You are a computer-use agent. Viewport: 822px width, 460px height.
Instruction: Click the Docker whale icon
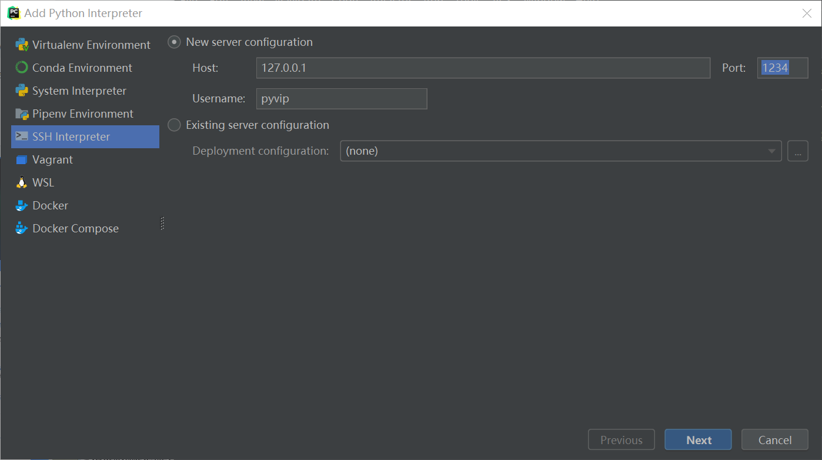[x=22, y=205]
